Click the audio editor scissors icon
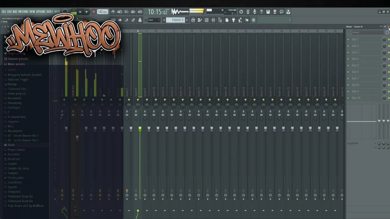 click(248, 12)
